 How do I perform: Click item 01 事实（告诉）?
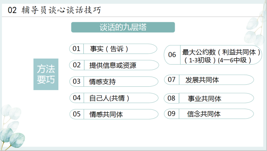(x=113, y=49)
